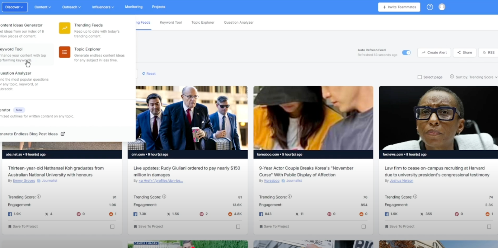
Task: Select Question Analyzer in Discover menu
Action: point(25,81)
